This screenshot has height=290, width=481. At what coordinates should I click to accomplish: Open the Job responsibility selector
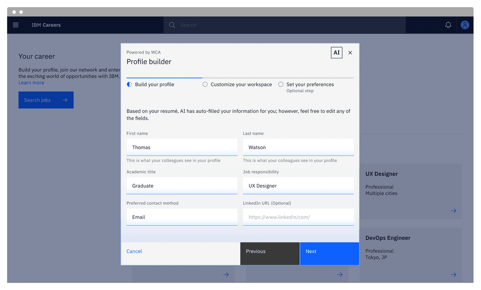(x=298, y=186)
